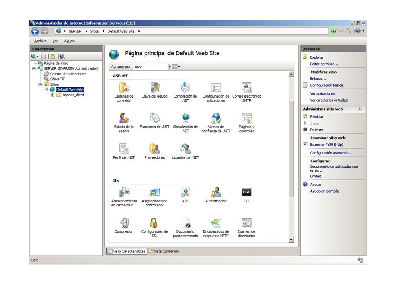Open Funciones de .NET feature
This screenshot has height=295, width=393.
tap(154, 121)
